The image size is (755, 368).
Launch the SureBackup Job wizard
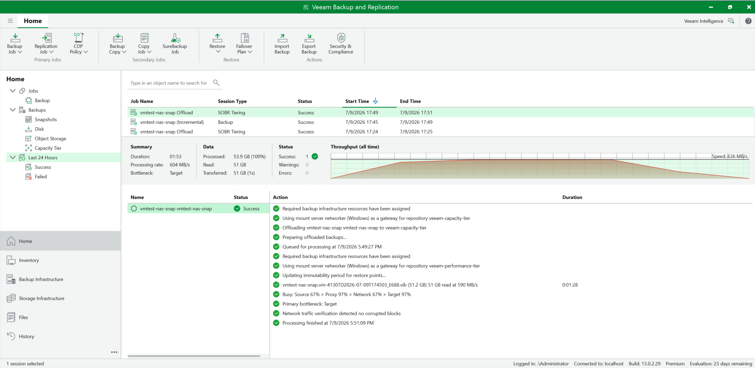click(x=175, y=44)
